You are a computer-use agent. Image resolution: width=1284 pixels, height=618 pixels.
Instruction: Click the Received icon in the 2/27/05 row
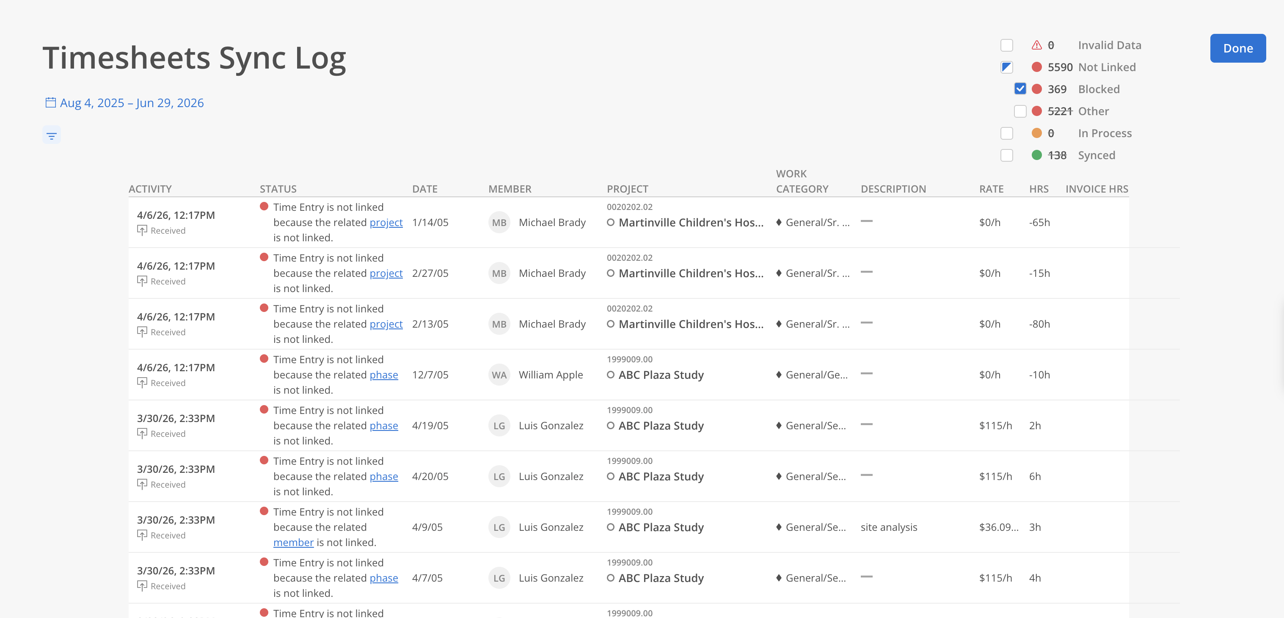coord(142,281)
